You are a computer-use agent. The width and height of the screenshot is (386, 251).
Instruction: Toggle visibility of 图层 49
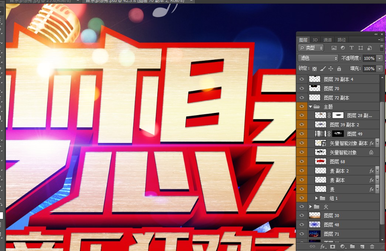(x=301, y=134)
